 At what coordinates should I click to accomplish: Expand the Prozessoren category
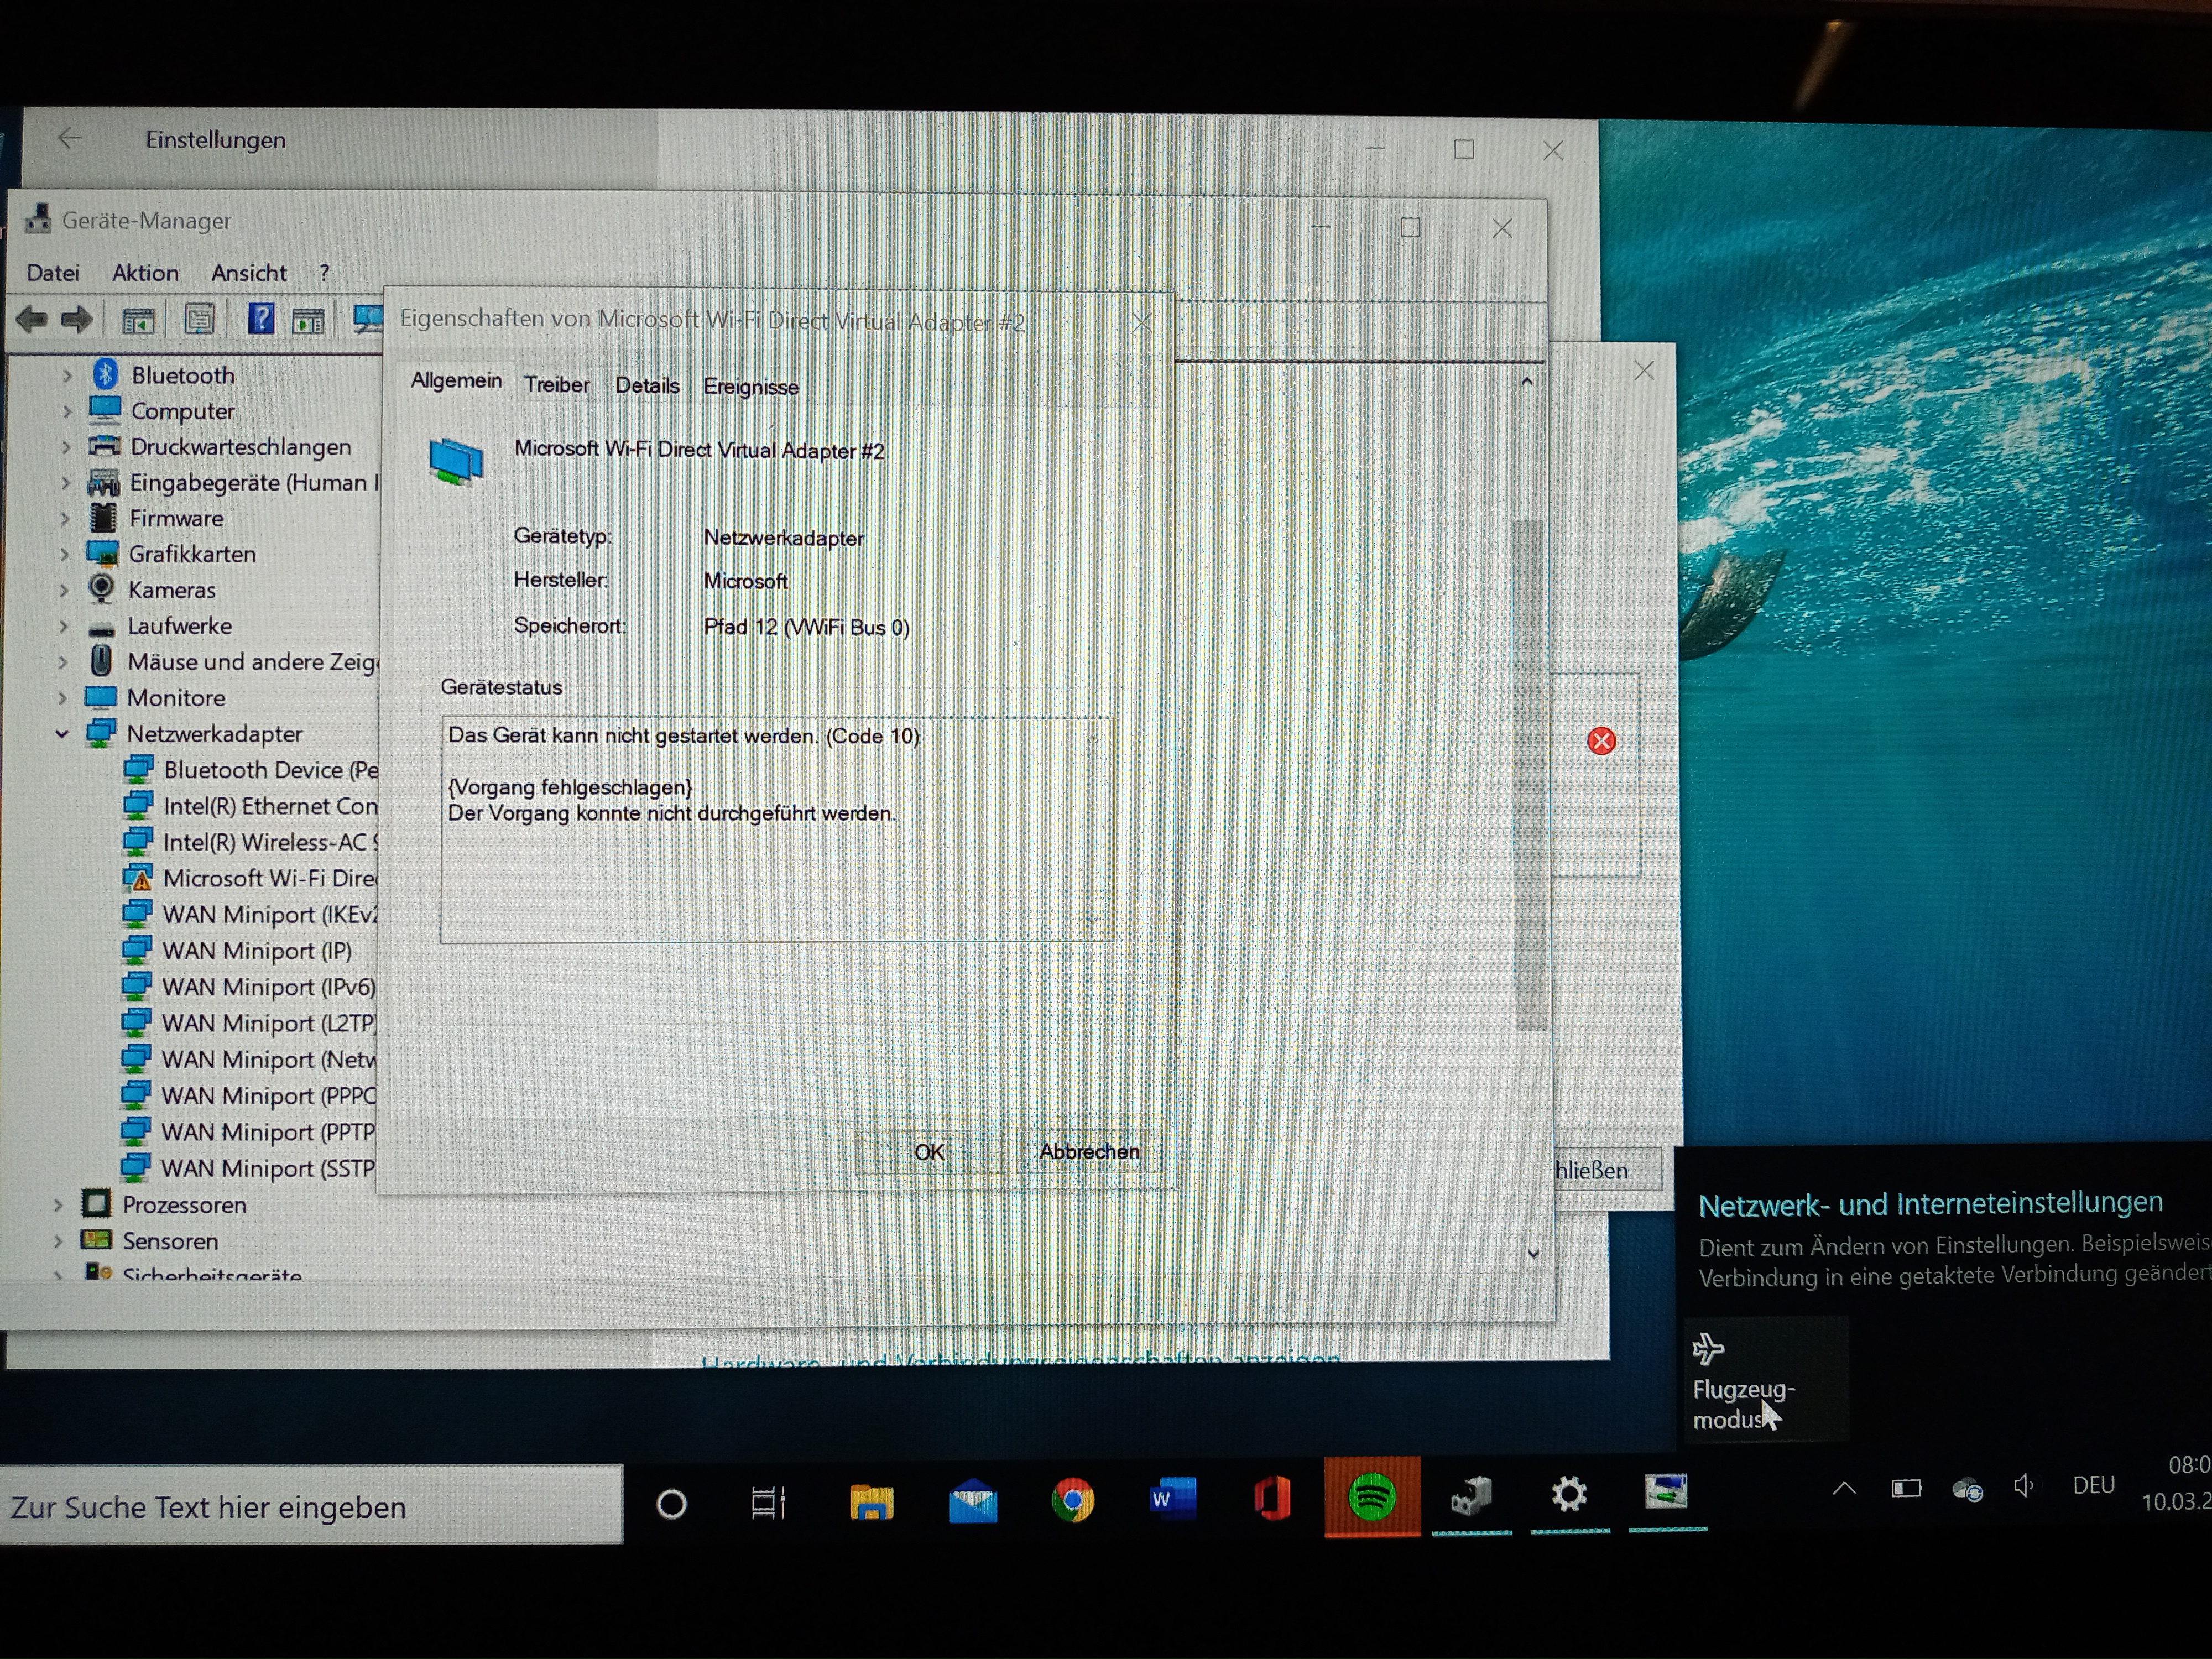point(58,1205)
